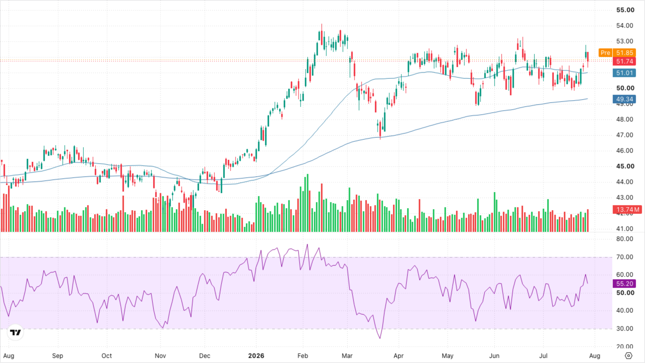Click the TradingView logo icon
Image resolution: width=645 pixels, height=363 pixels.
[15, 332]
